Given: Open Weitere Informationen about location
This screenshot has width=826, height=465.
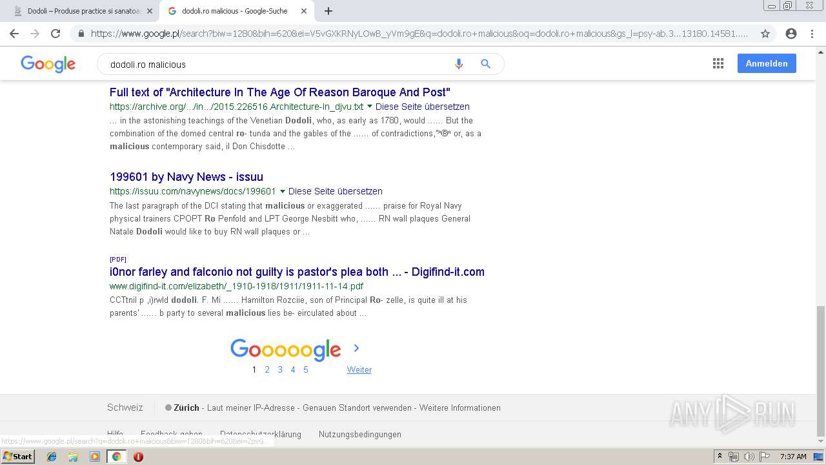Looking at the screenshot, I should click(460, 408).
